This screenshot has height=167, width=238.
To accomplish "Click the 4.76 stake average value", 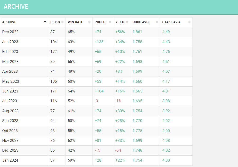I will 166,52.
